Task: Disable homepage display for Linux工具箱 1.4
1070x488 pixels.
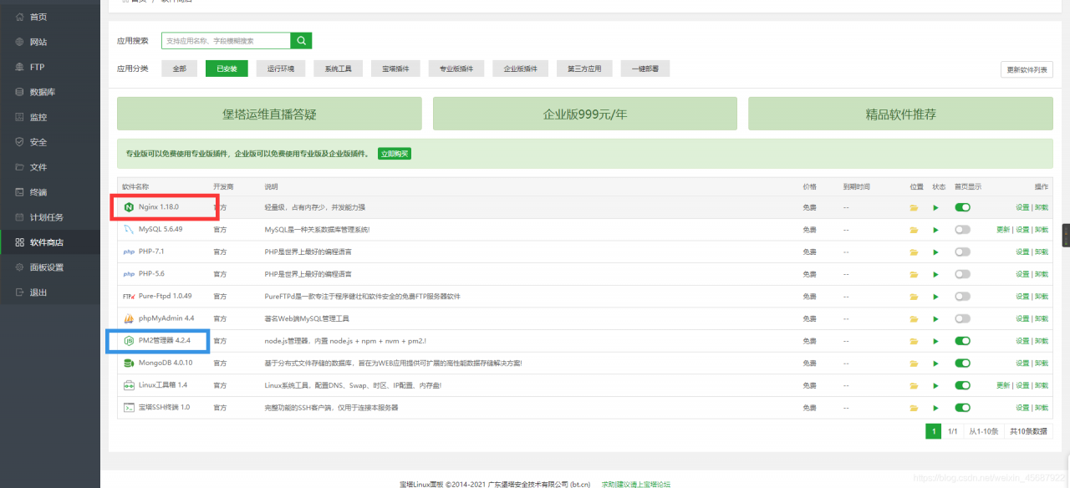Action: pyautogui.click(x=962, y=385)
